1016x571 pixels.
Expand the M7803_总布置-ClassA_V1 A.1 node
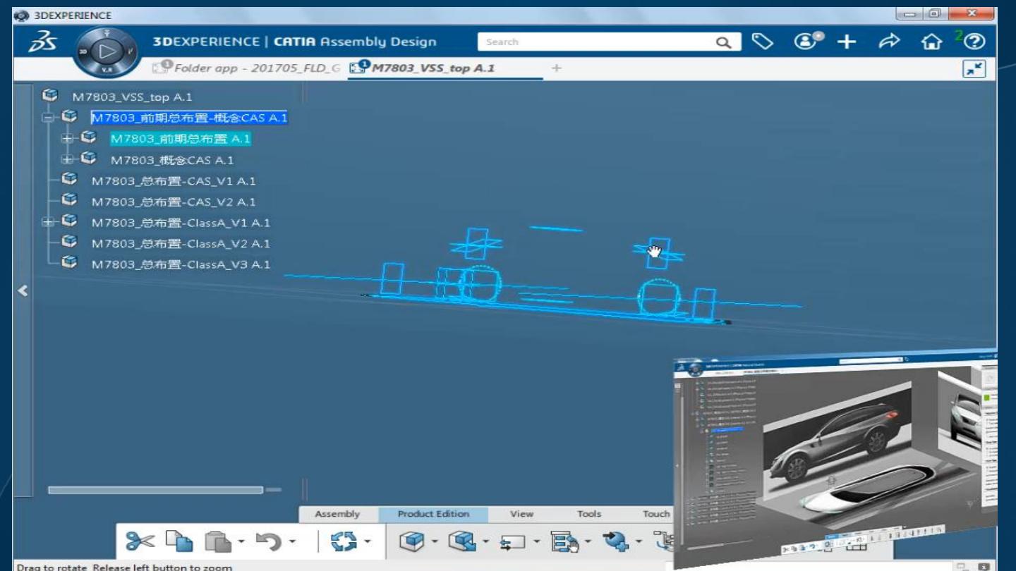click(x=49, y=223)
